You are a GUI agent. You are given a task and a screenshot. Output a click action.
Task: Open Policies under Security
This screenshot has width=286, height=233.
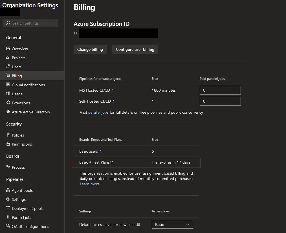[x=18, y=135]
